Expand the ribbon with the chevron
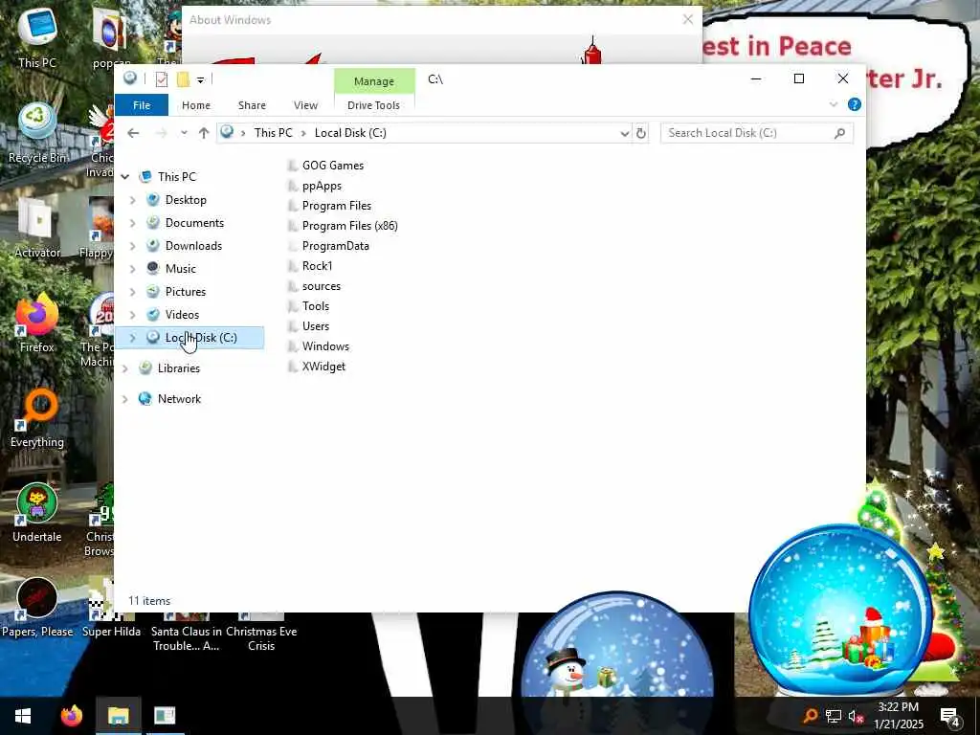The width and height of the screenshot is (980, 735). [x=834, y=104]
